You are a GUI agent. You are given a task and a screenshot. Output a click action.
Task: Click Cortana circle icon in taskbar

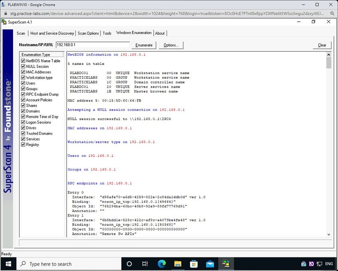click(x=129, y=264)
